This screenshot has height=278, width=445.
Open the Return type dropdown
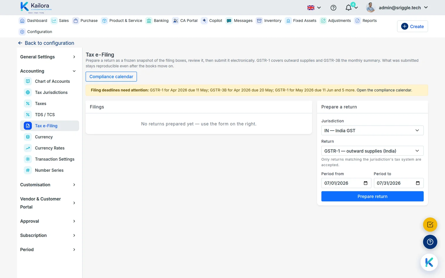click(x=372, y=151)
